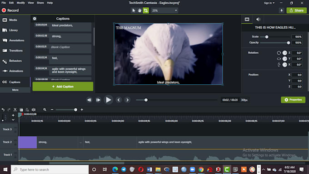This screenshot has height=174, width=309.
Task: Switch to Audio properties tab
Action: click(x=258, y=19)
